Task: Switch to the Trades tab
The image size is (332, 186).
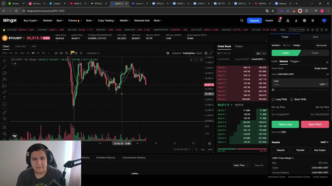Action: [x=238, y=47]
